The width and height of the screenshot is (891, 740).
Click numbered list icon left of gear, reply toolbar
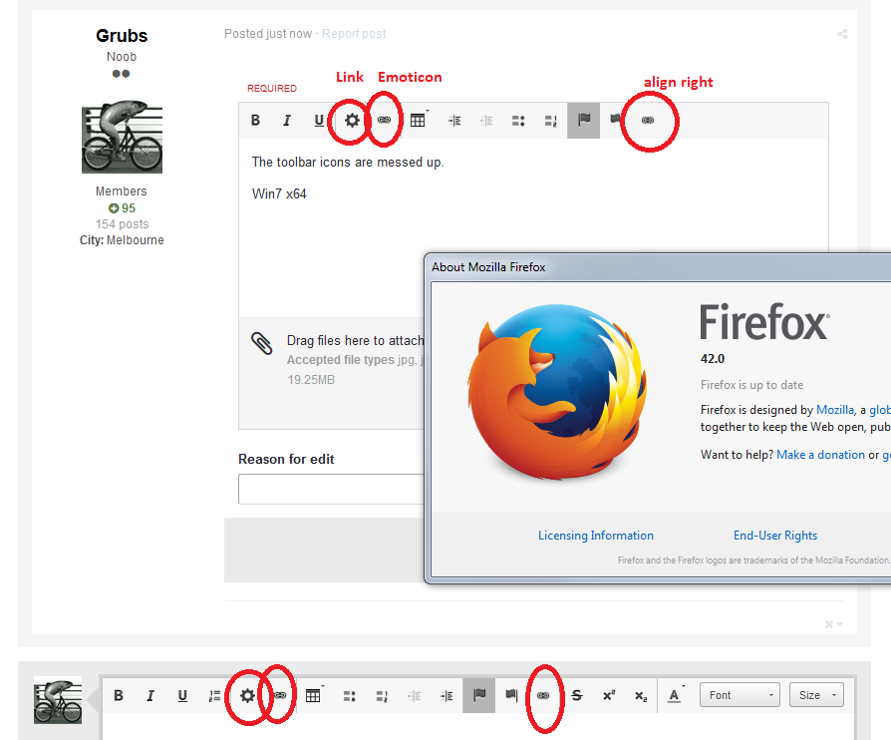click(x=214, y=696)
